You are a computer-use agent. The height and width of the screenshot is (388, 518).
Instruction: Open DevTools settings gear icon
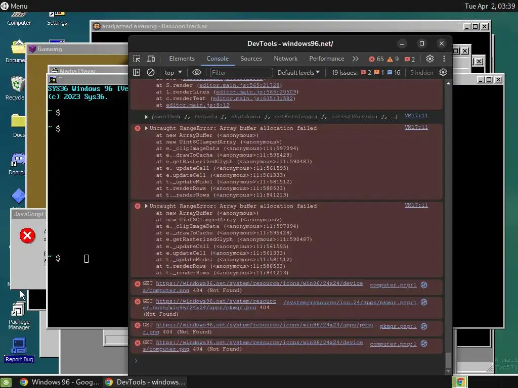[x=430, y=59]
